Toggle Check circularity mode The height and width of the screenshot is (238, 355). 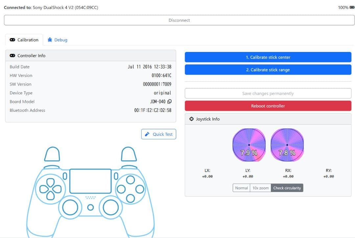[x=287, y=188]
